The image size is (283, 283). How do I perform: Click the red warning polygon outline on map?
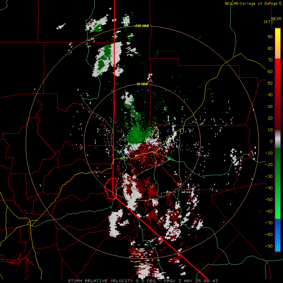[x=111, y=188]
